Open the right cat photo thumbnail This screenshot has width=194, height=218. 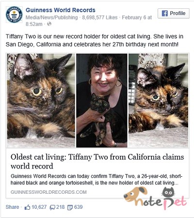(159, 101)
